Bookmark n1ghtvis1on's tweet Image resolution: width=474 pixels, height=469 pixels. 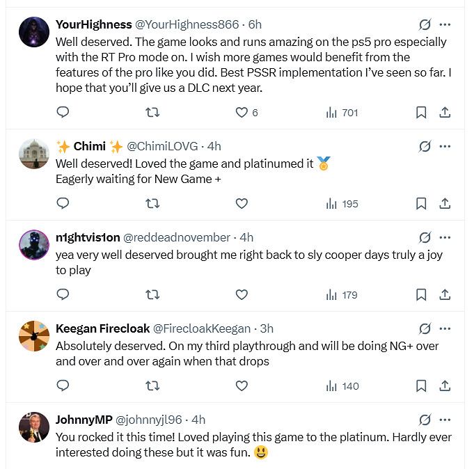pyautogui.click(x=421, y=294)
